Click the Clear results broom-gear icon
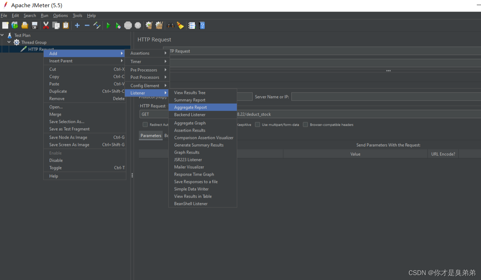The height and width of the screenshot is (280, 481). 149,25
